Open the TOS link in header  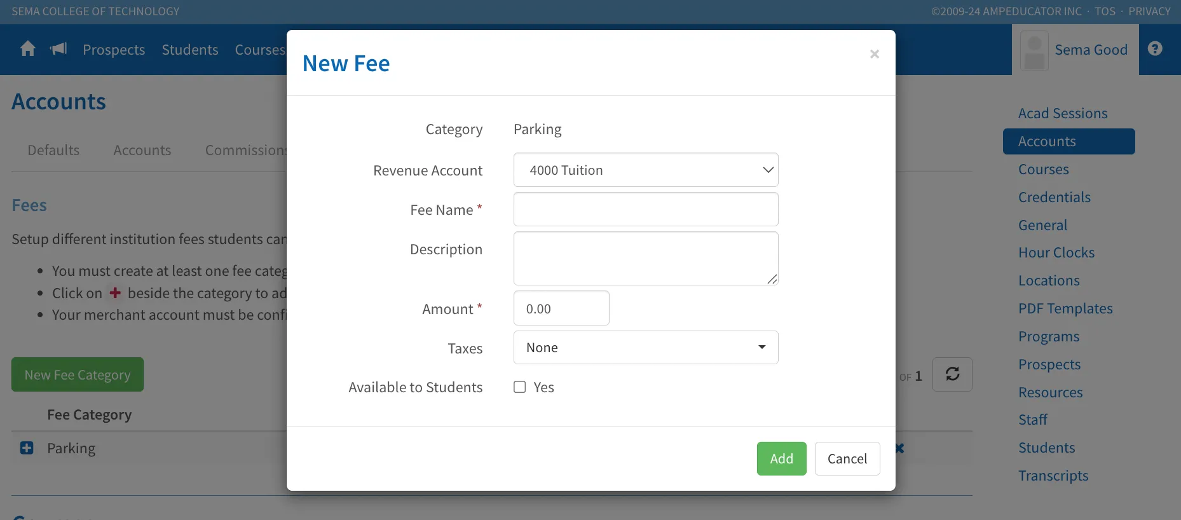pos(1105,11)
